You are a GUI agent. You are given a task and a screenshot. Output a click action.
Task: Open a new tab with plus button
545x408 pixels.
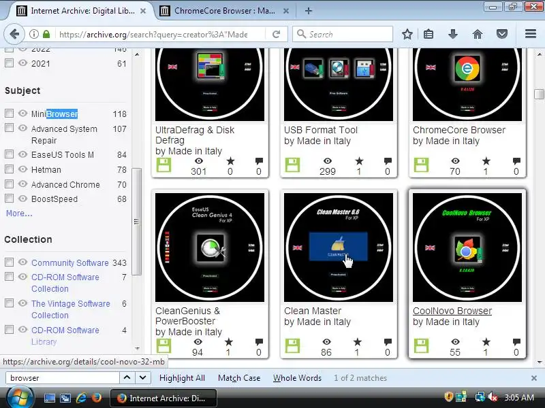(x=309, y=11)
